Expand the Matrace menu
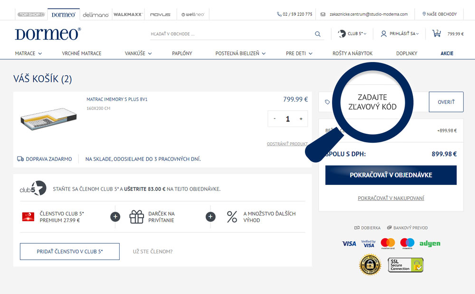475x294 pixels. (x=28, y=54)
